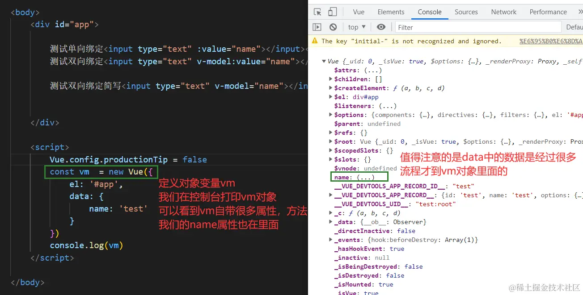Invoke the name (...) property getter
This screenshot has width=583, height=295.
pyautogui.click(x=366, y=178)
